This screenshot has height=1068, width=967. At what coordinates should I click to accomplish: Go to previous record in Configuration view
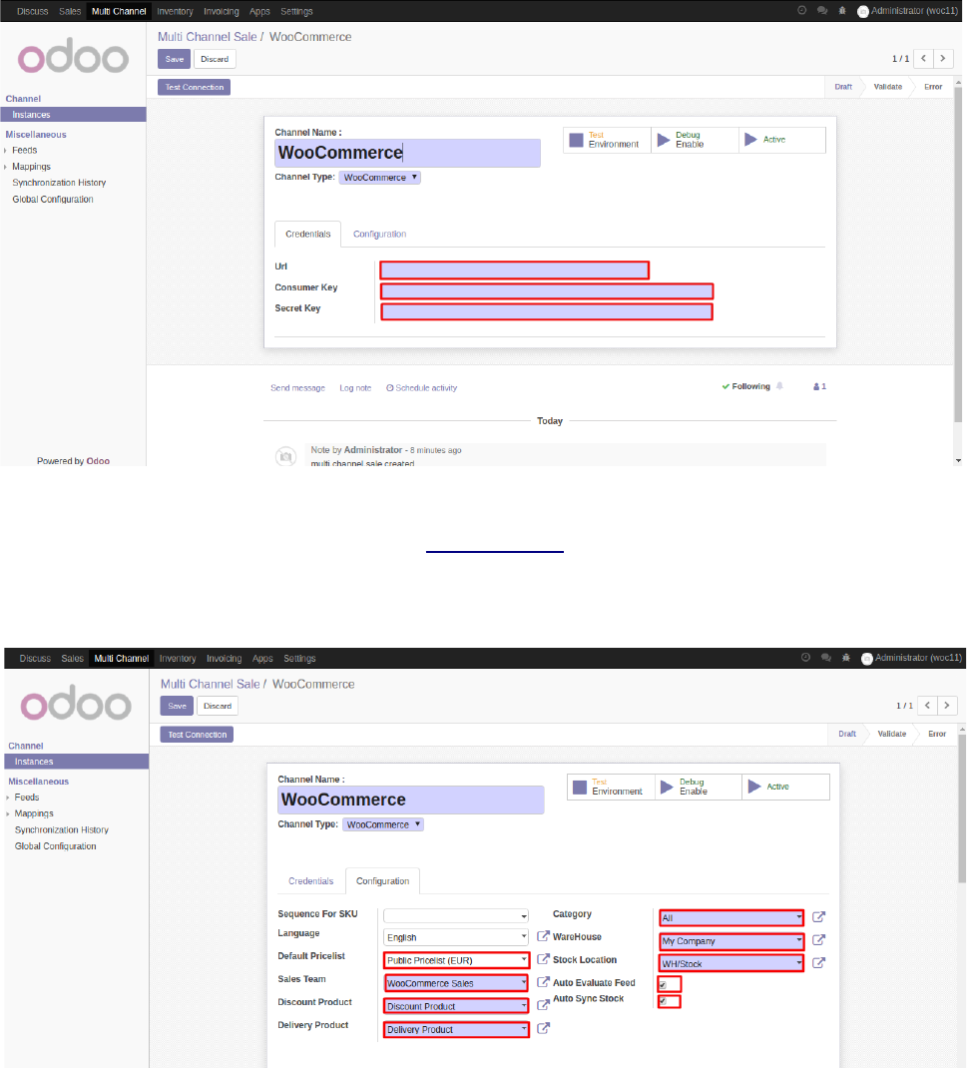[927, 706]
